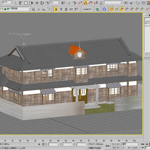Image resolution: width=150 pixels, height=150 pixels.
Task: Open the key selection dropdown next to Auto Key
Action: pyautogui.click(x=130, y=144)
